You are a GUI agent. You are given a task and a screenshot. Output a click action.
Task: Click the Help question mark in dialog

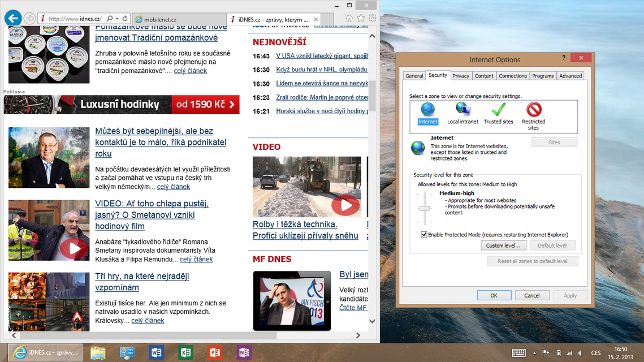click(564, 58)
